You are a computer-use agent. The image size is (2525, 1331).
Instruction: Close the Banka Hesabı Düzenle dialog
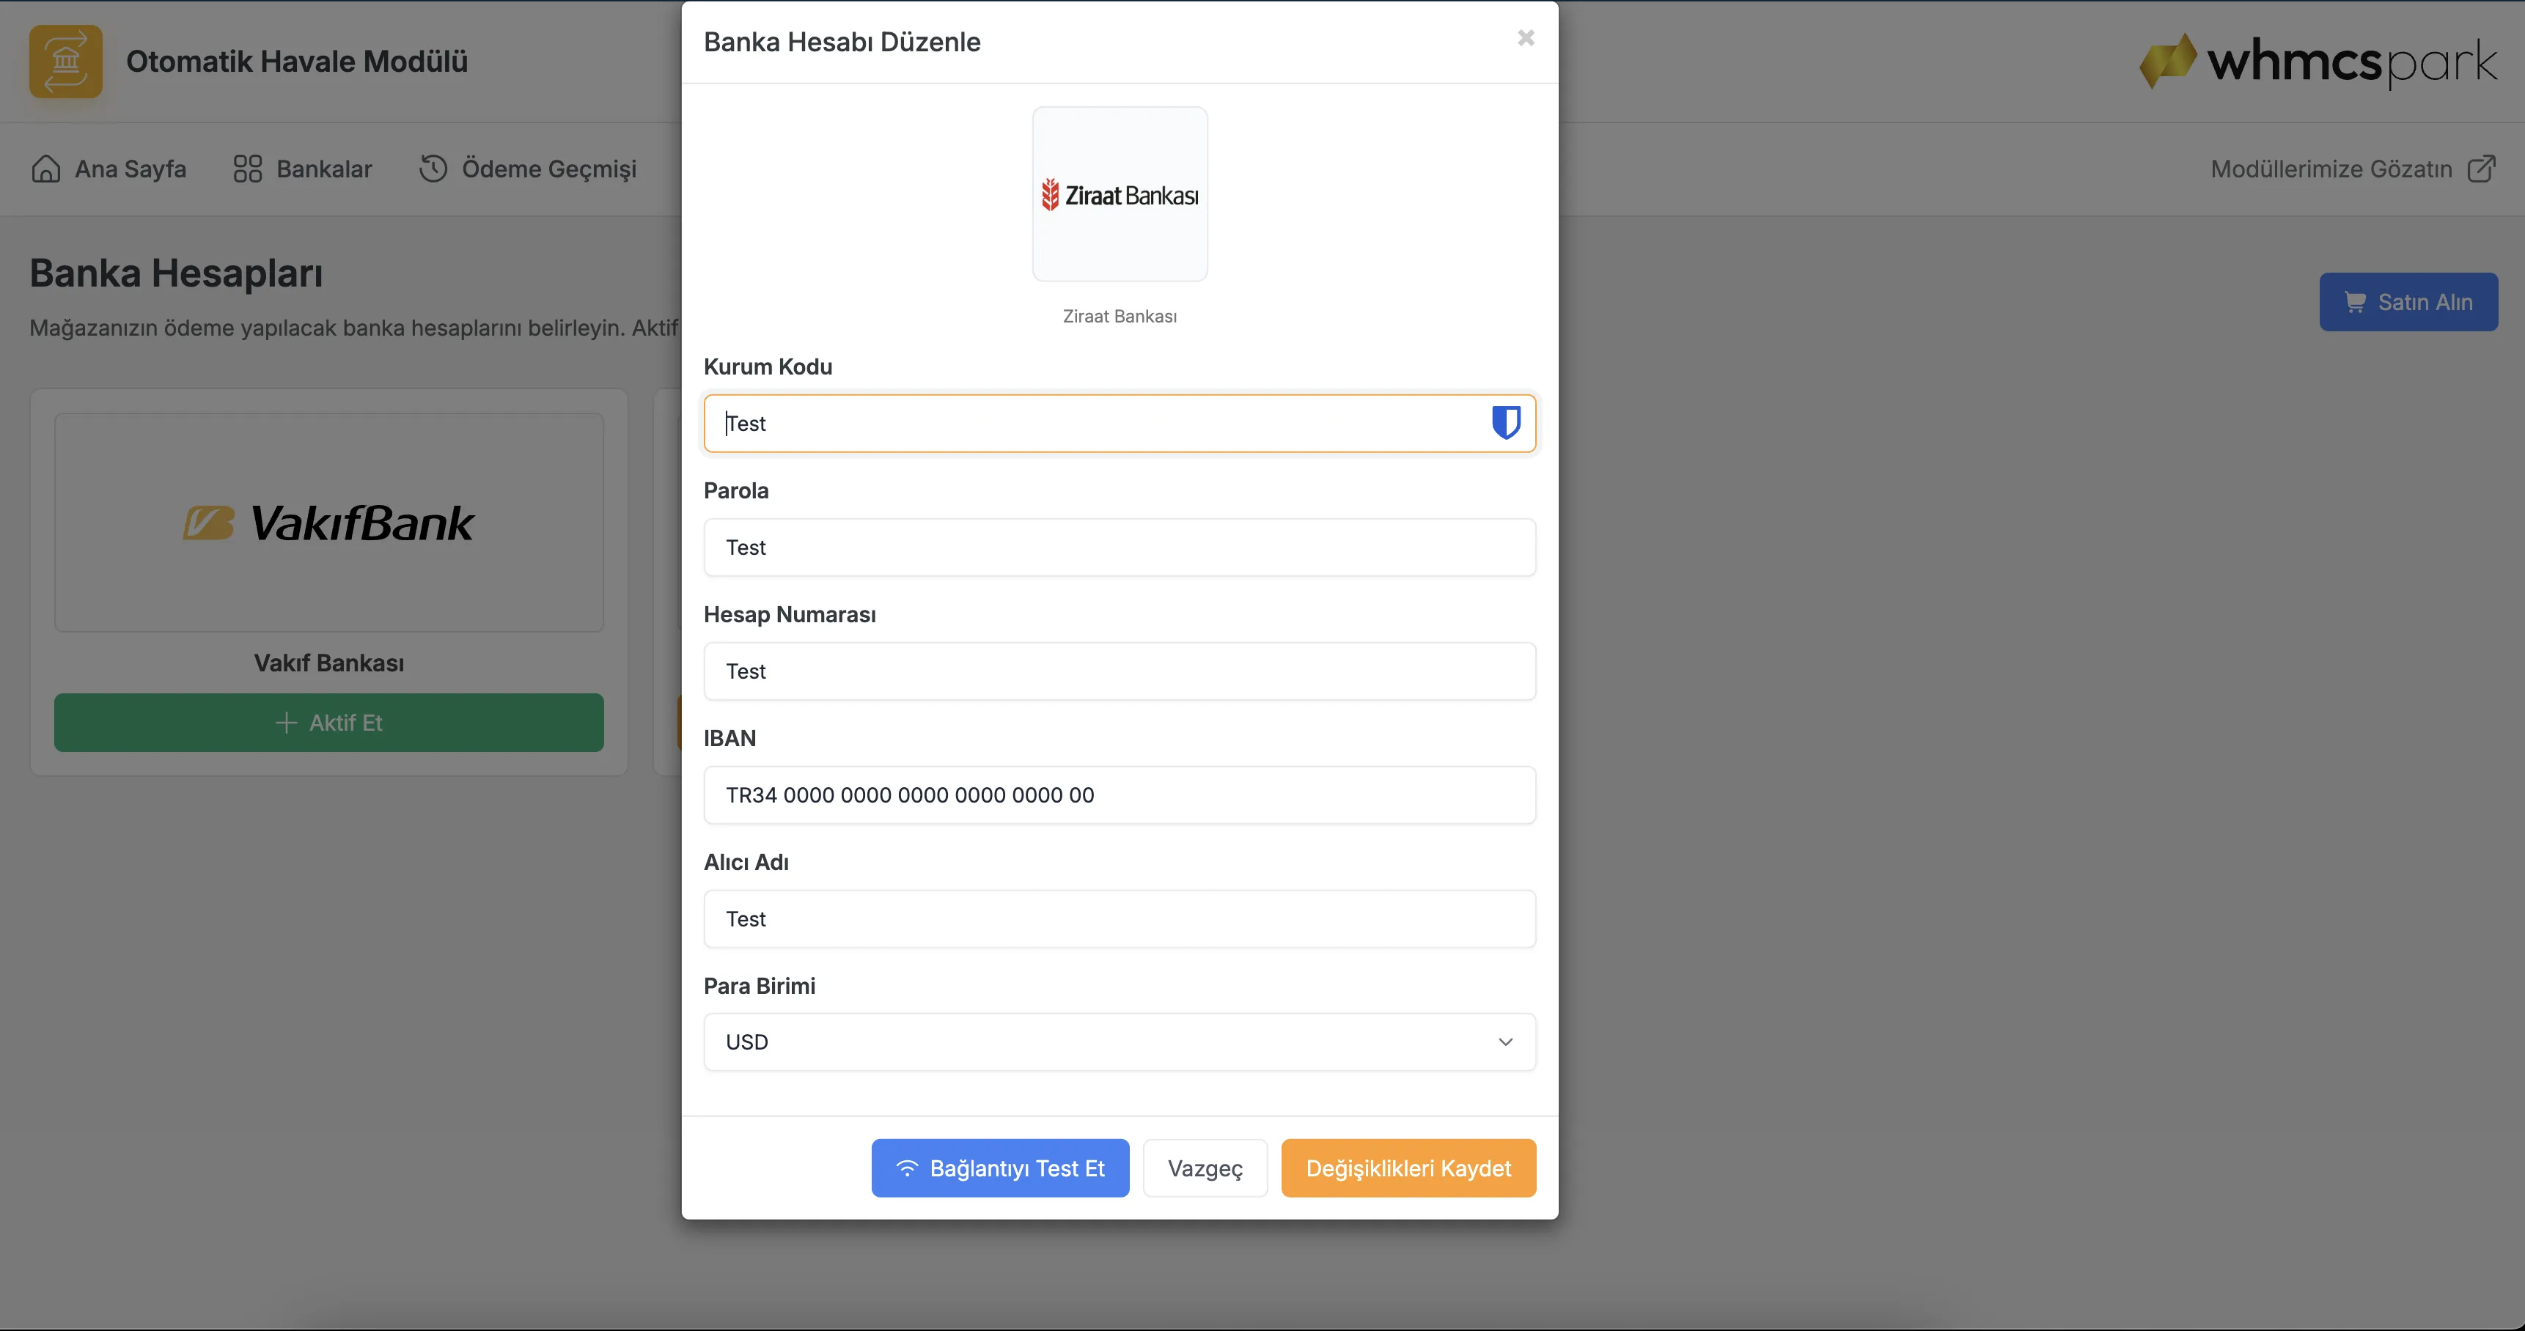click(1525, 38)
